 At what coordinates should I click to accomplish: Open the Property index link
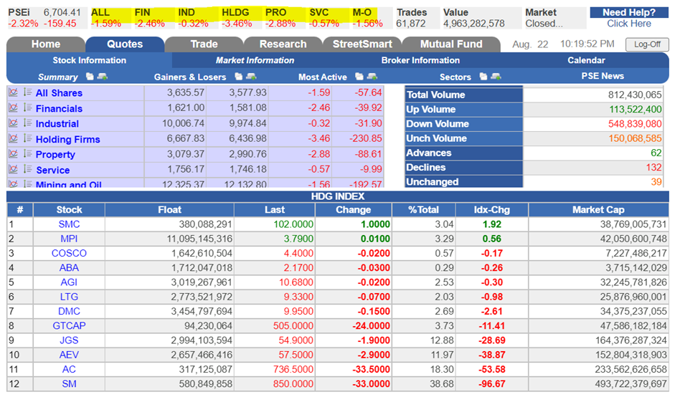55,154
